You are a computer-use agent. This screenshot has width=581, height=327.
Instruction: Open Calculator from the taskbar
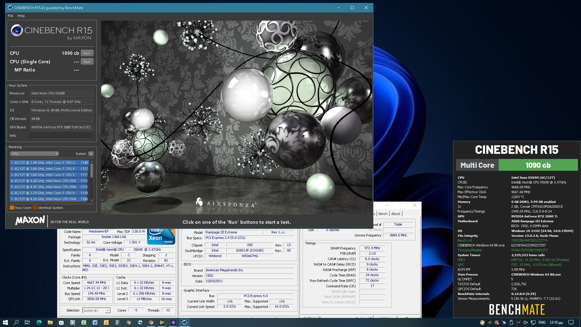coord(117,322)
